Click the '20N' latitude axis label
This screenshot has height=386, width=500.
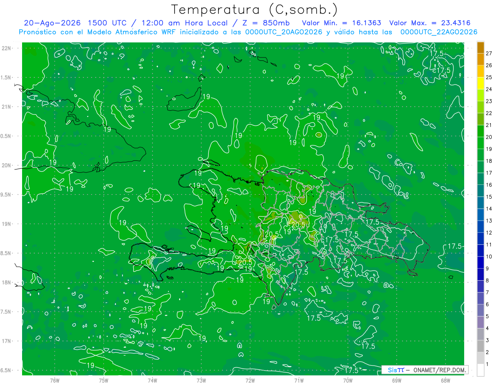tap(6, 165)
